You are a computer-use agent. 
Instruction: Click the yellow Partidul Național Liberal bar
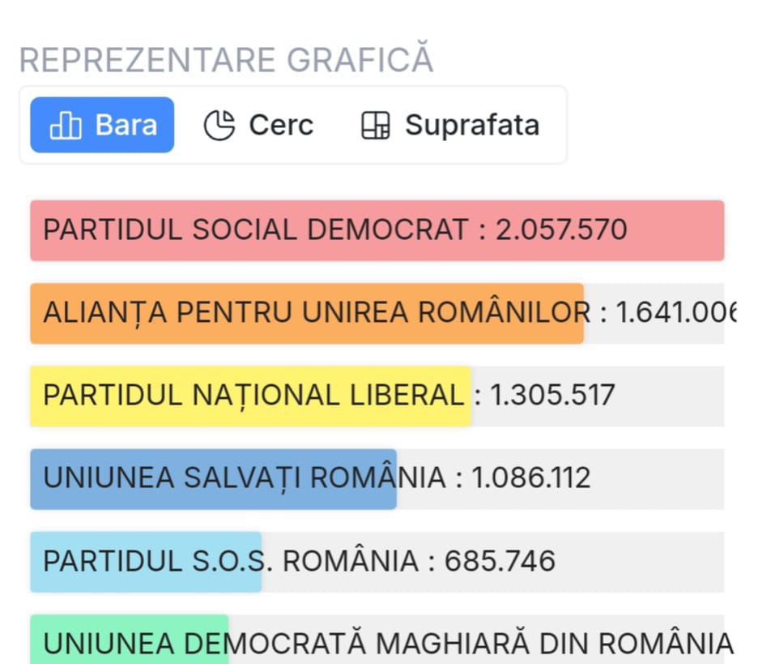250,396
